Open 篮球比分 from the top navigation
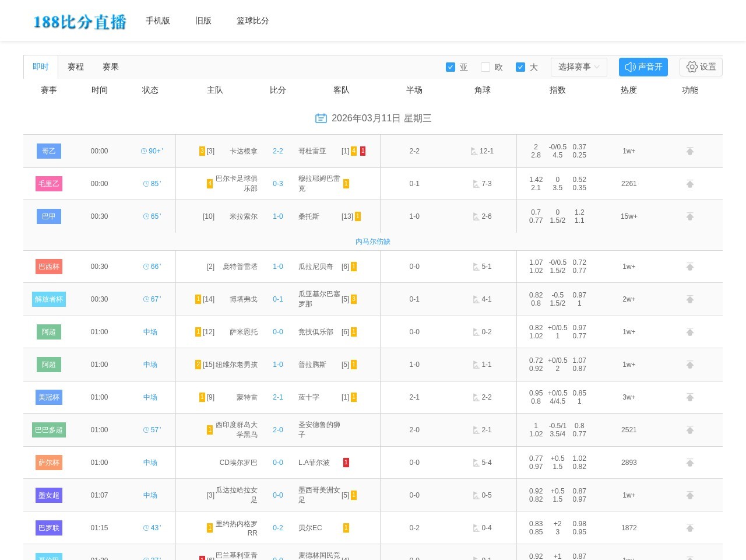The width and height of the screenshot is (746, 560). tap(252, 20)
